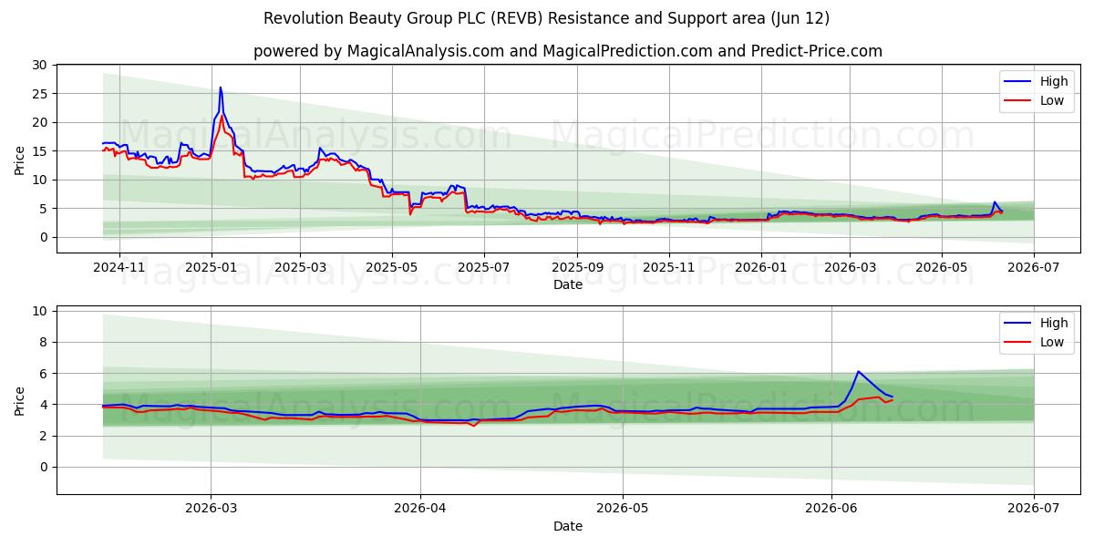Screen dimensions: 1094x547
Task: Click the '2026-01' date tick label
Action: click(x=761, y=268)
